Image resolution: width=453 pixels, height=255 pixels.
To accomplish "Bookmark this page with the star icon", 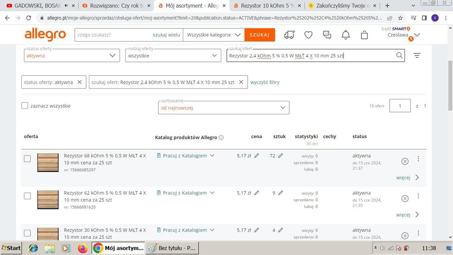I will coord(400,18).
